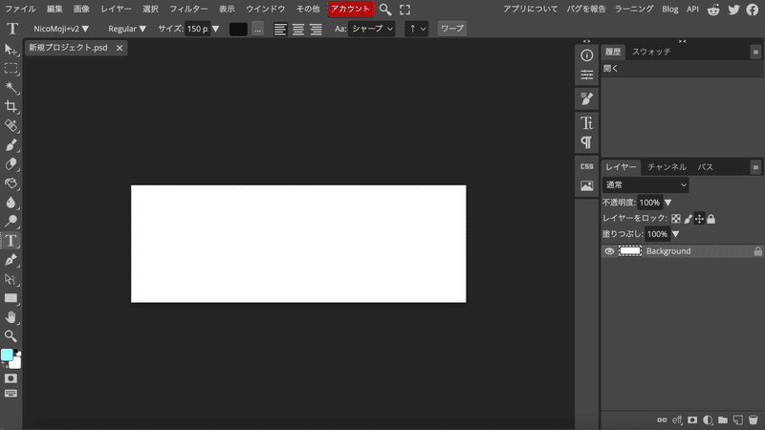This screenshot has width=765, height=430.
Task: Toggle Quick Mask mode
Action: [x=11, y=378]
